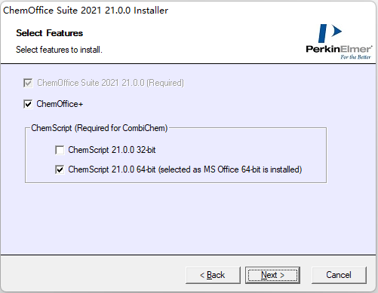This screenshot has width=378, height=293.
Task: Click the grayed "ChemOffice Suite 2021 21.0.0 (Required)" label
Action: point(111,83)
